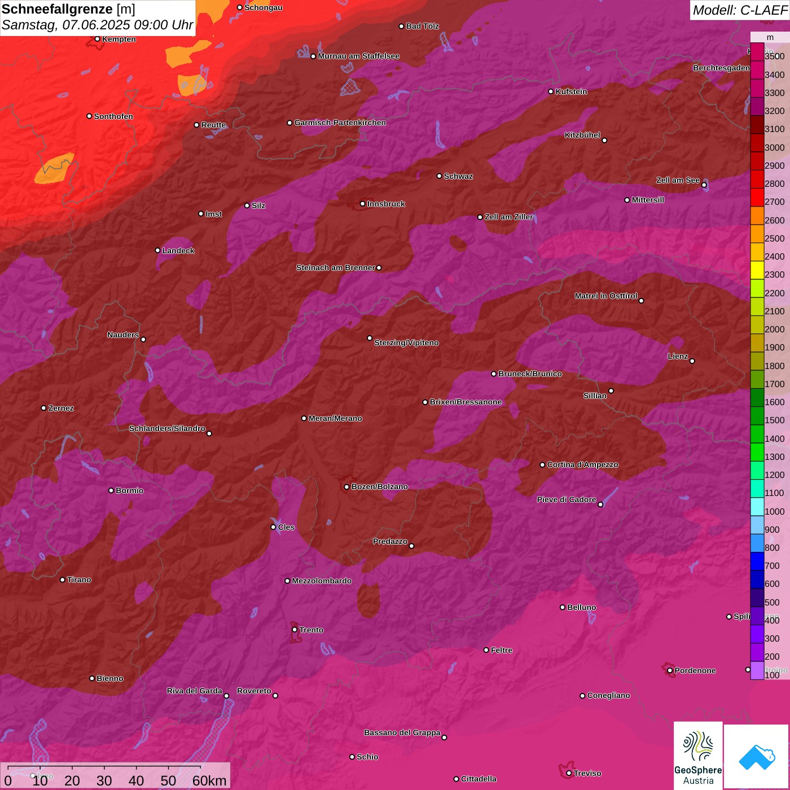Screen dimensions: 790x790
Task: Click the 'Schwaz' map label
Action: (x=458, y=176)
